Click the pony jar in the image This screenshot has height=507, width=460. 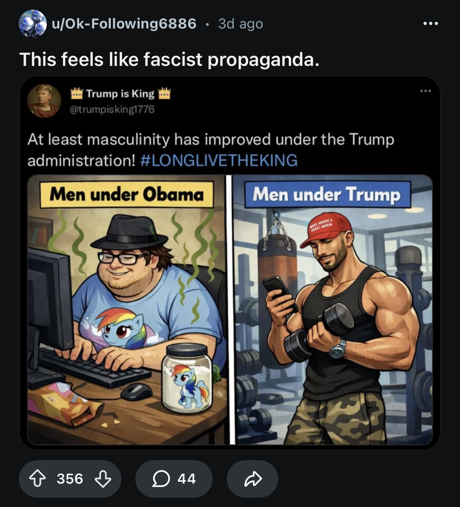[x=187, y=378]
